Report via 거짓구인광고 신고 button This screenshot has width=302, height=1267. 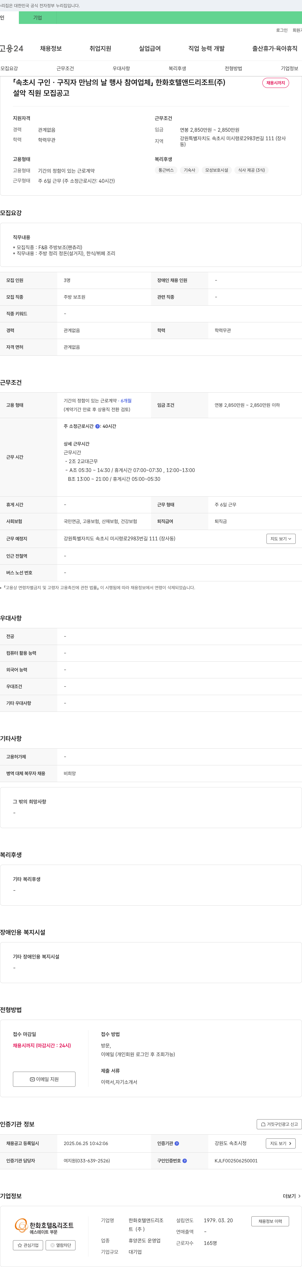click(279, 1124)
